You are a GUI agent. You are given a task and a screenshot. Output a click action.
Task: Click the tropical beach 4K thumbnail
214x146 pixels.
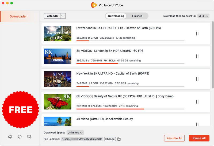(x=58, y=121)
